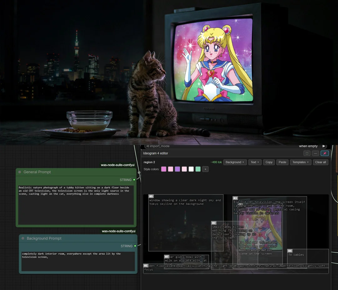The height and width of the screenshot is (290, 338).
Task: Toggle the pin icon in the editor header
Action: point(325,153)
